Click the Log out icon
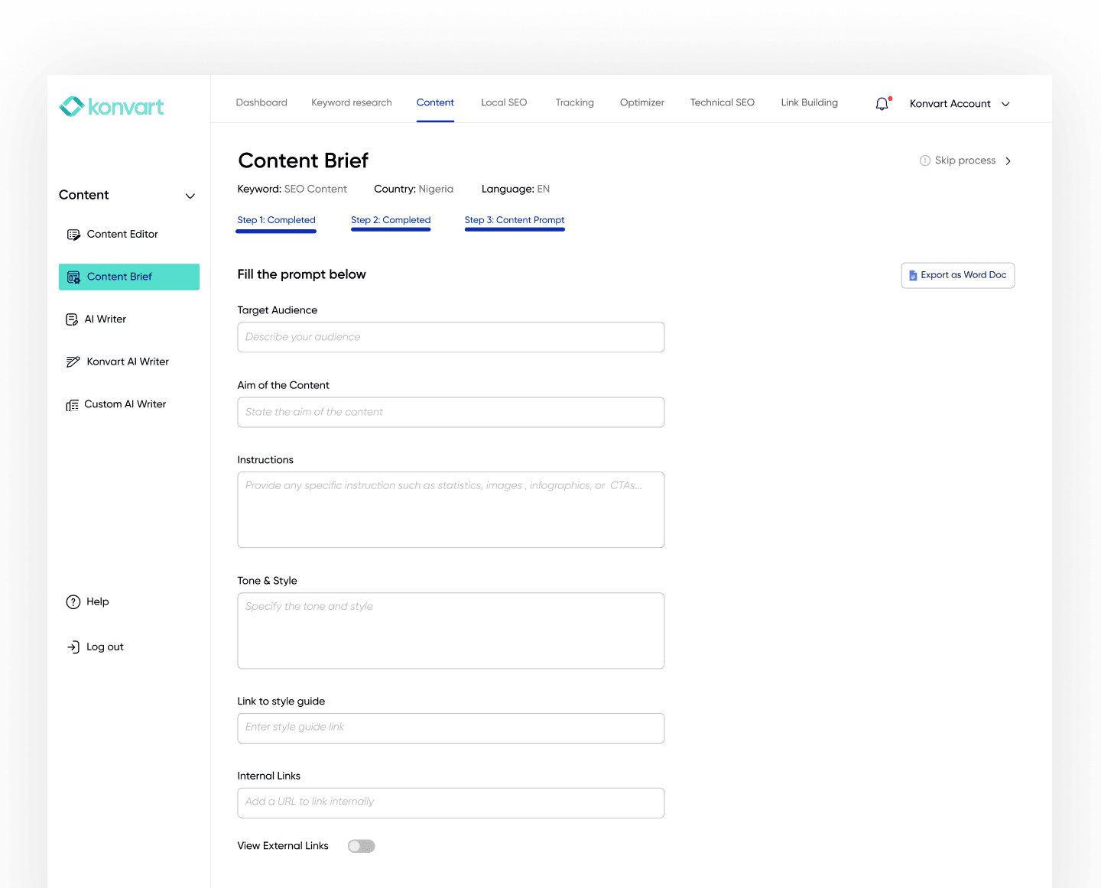 [x=73, y=647]
